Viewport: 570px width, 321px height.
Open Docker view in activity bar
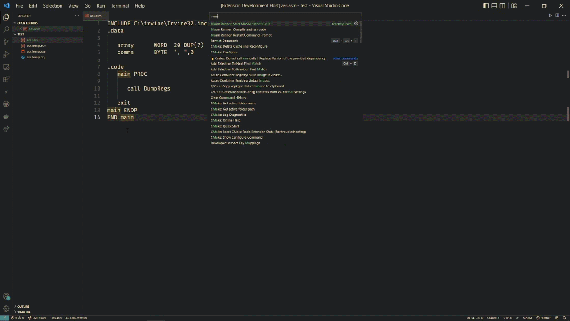click(x=6, y=116)
